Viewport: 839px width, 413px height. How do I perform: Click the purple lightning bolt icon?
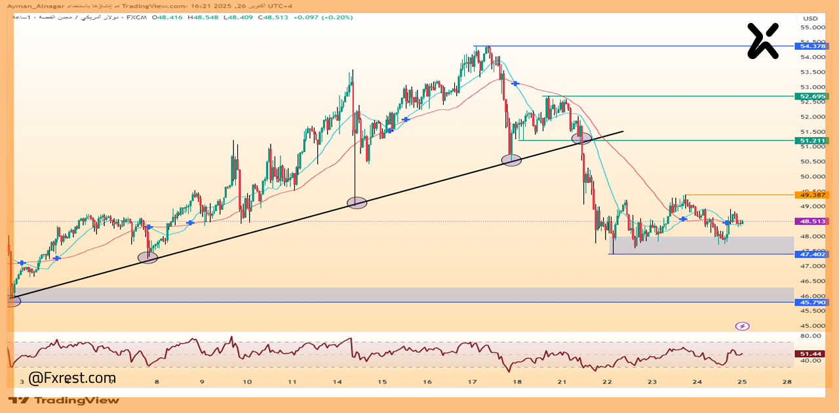(x=742, y=326)
